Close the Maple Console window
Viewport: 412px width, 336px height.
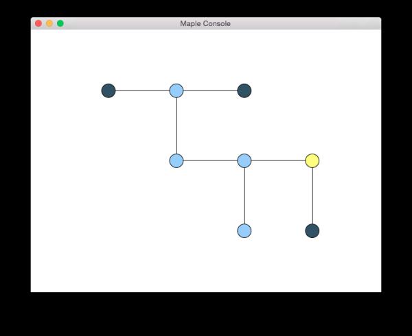click(38, 23)
